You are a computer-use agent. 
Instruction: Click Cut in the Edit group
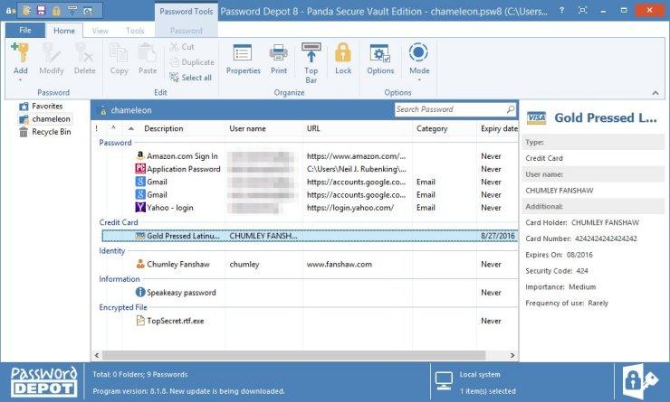182,47
